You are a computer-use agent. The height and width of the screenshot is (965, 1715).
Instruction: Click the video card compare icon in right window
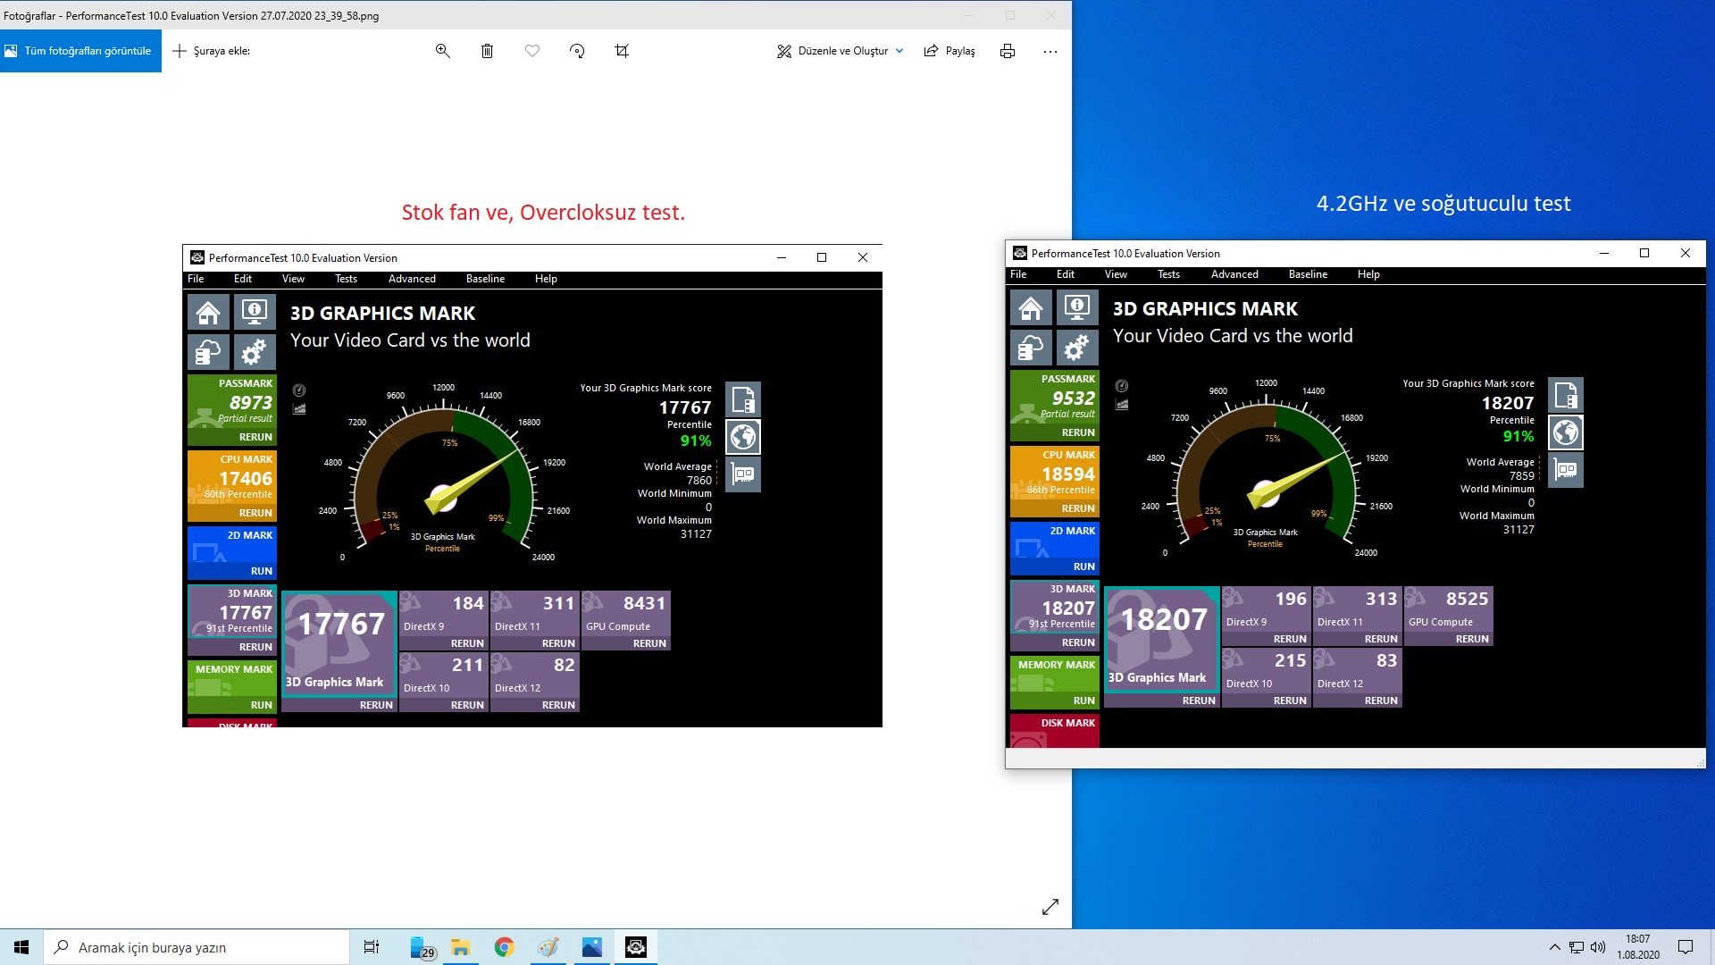[x=1565, y=470]
